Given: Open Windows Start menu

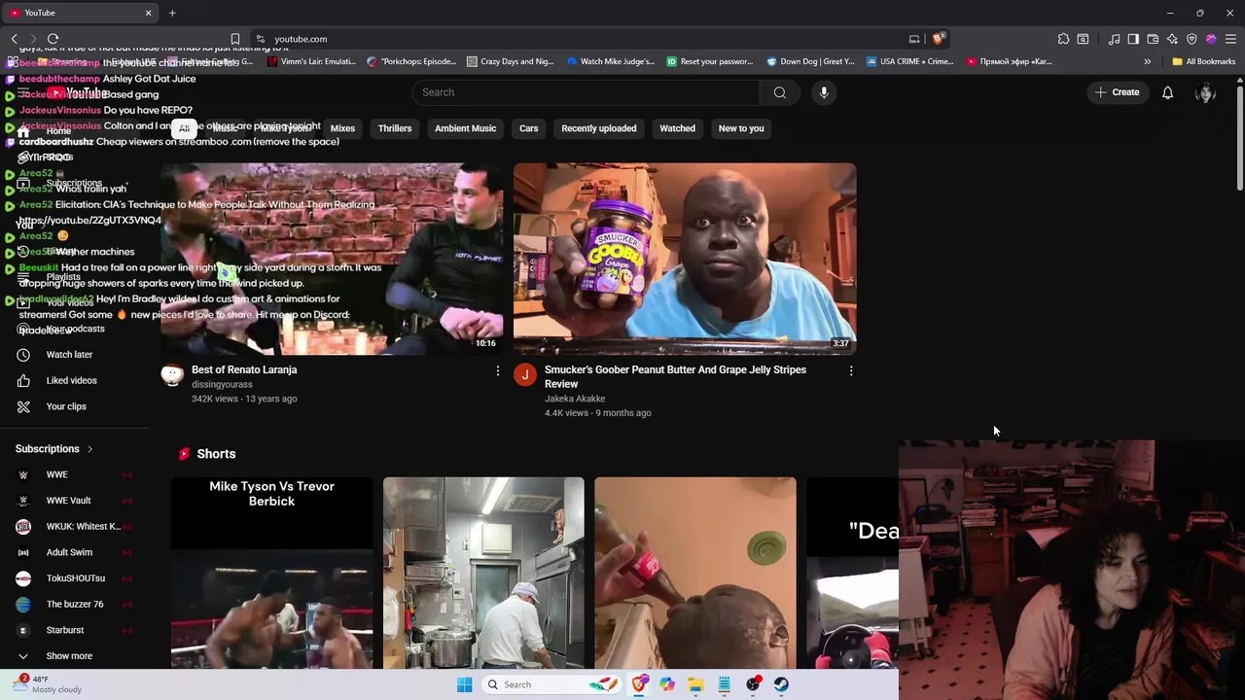Looking at the screenshot, I should (x=464, y=684).
